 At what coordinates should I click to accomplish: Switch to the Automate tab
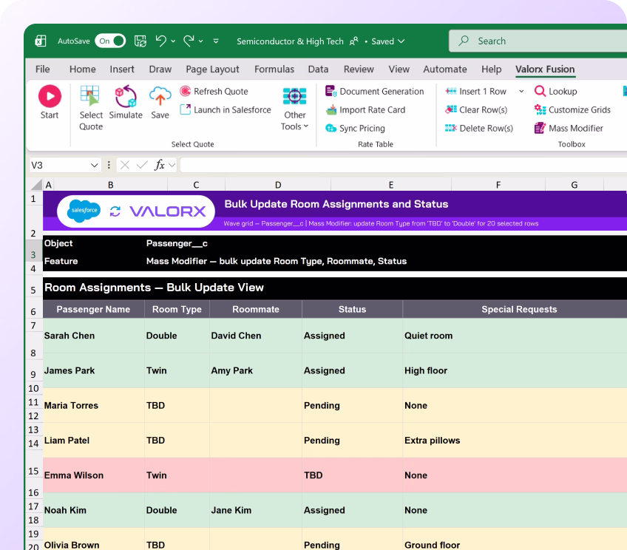coord(445,69)
